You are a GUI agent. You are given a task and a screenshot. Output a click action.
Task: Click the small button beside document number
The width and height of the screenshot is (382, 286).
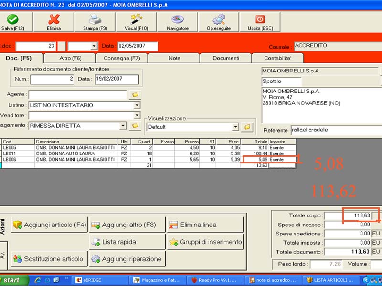(x=62, y=46)
